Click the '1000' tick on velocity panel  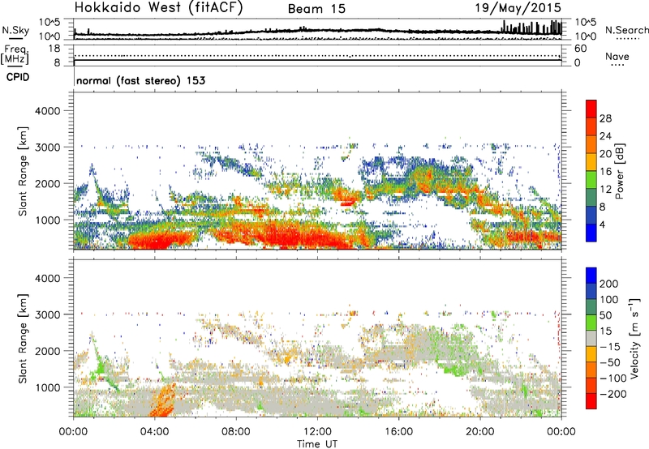point(47,387)
